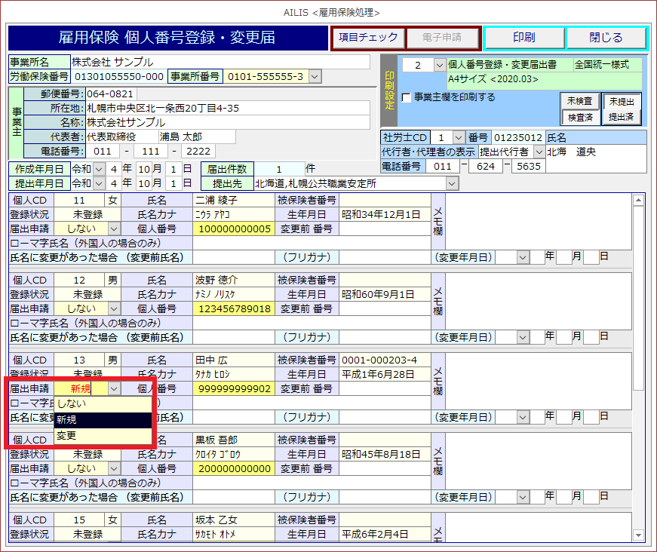Toggle the 提出済 status button
Image resolution: width=657 pixels, height=552 pixels.
click(624, 117)
